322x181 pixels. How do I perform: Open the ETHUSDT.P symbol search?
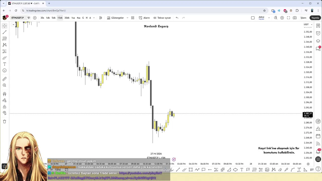click(17, 18)
